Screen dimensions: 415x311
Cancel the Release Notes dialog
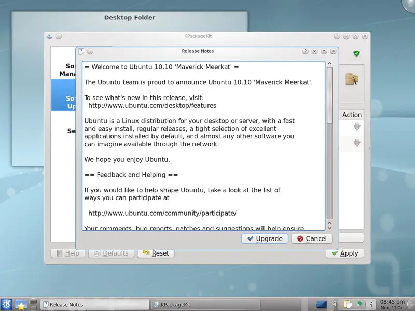click(312, 238)
